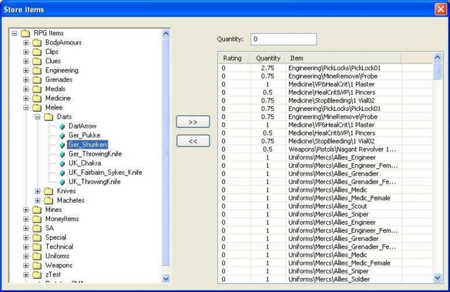Select the Mines folder label
450x292 pixels.
tap(53, 210)
